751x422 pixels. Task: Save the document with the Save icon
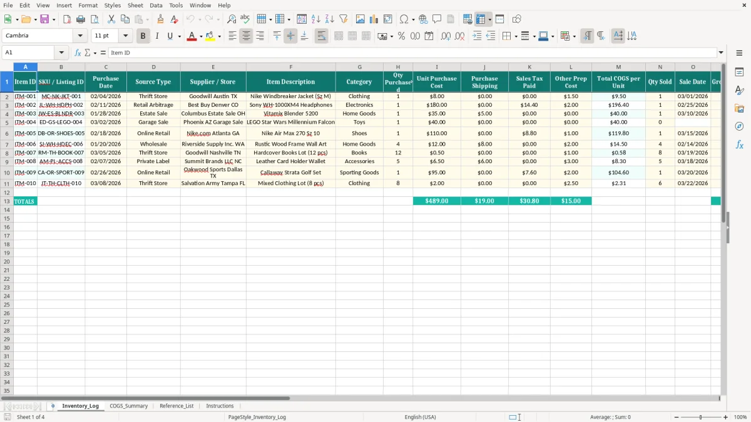(x=44, y=19)
